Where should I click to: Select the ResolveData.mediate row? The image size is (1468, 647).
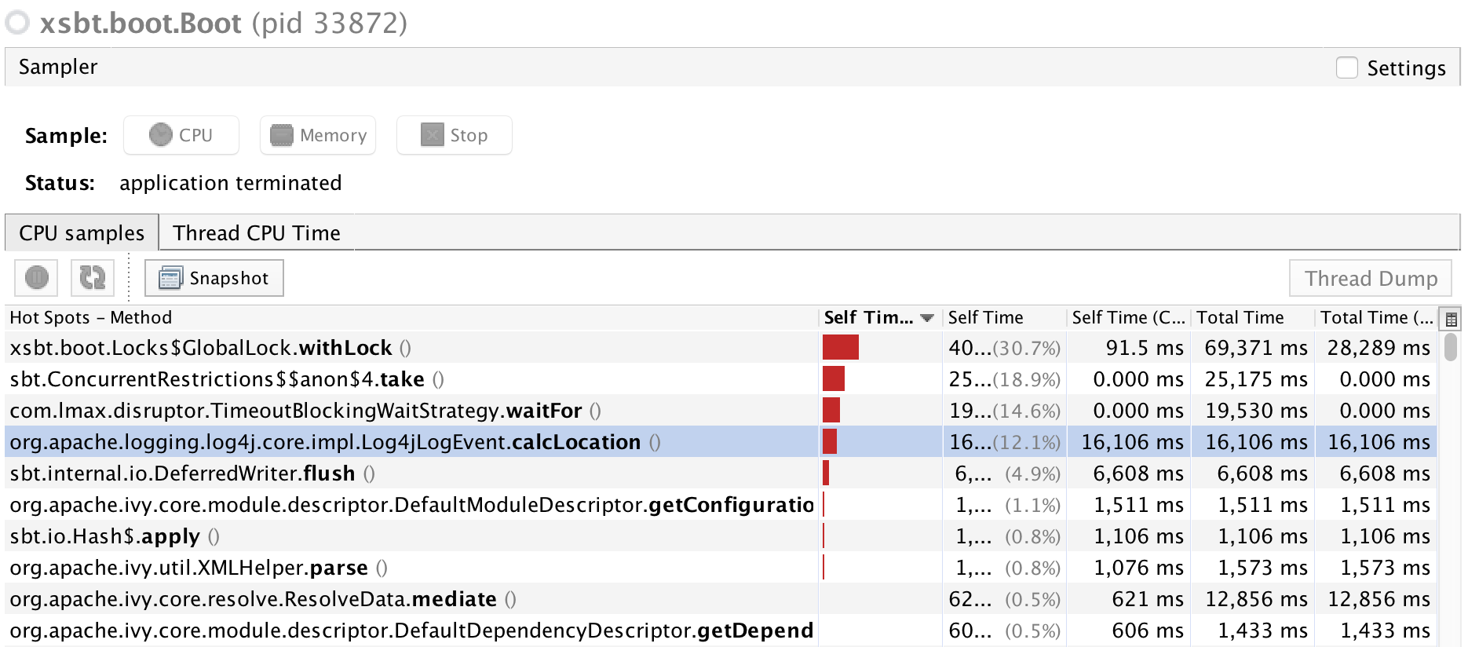721,599
